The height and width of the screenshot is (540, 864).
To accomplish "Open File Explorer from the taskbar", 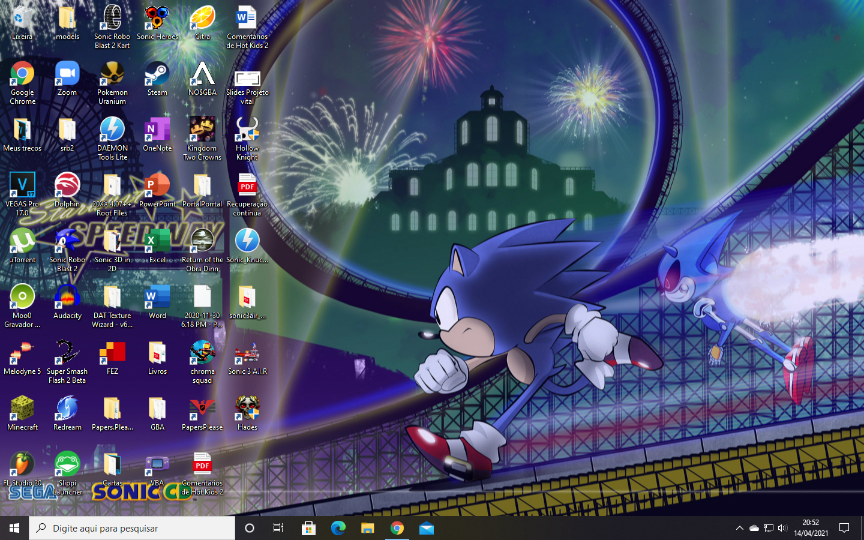I will tap(367, 528).
